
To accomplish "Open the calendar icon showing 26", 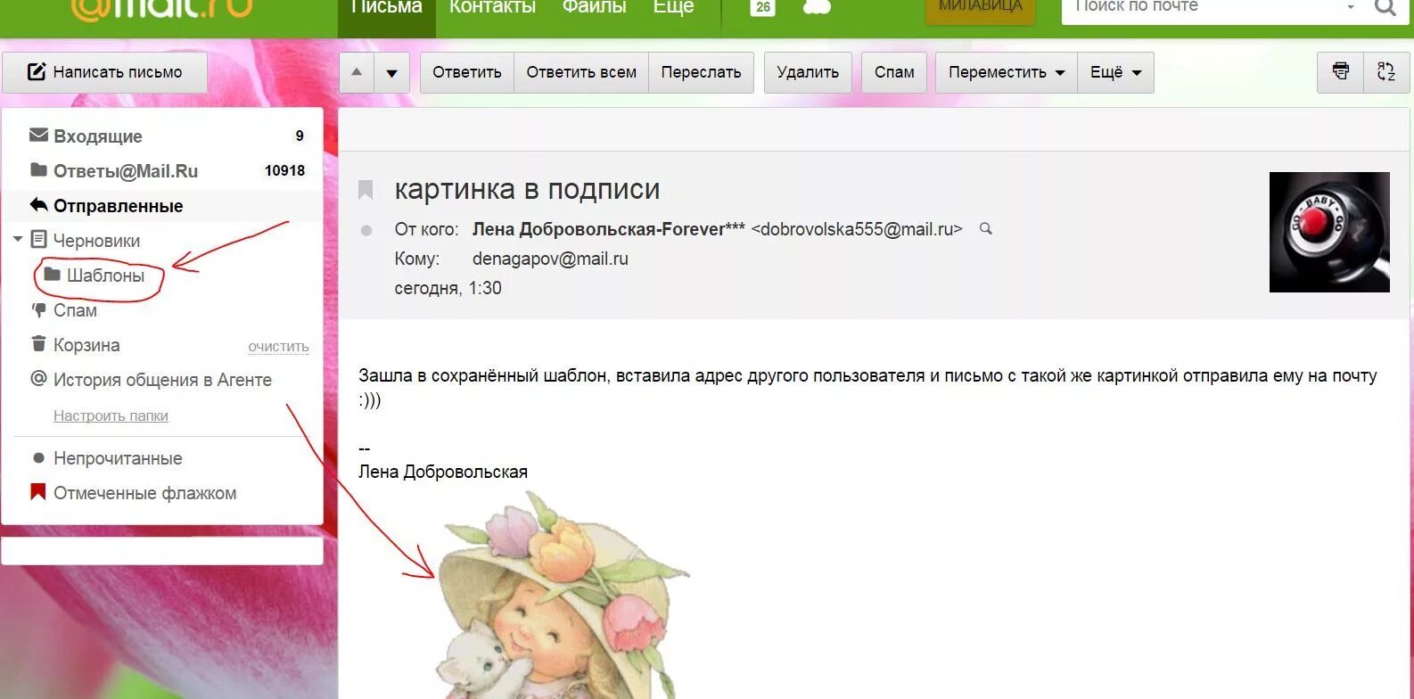I will pyautogui.click(x=762, y=7).
